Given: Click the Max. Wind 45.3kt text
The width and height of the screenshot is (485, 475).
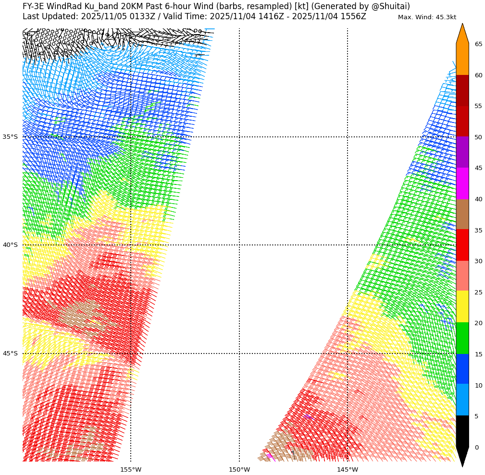Looking at the screenshot, I should coord(427,17).
